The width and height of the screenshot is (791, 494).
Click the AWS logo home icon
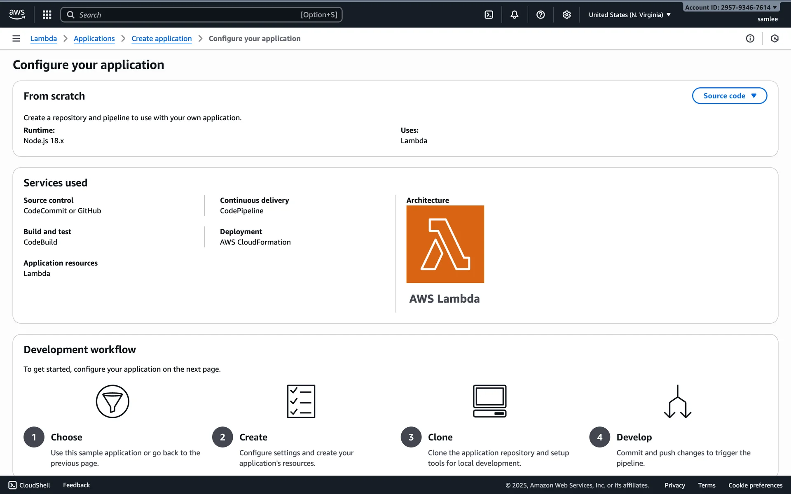click(x=17, y=14)
